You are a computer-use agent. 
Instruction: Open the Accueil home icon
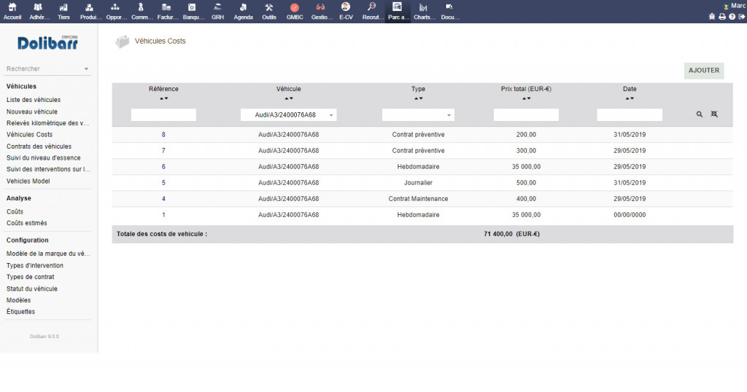(12, 7)
